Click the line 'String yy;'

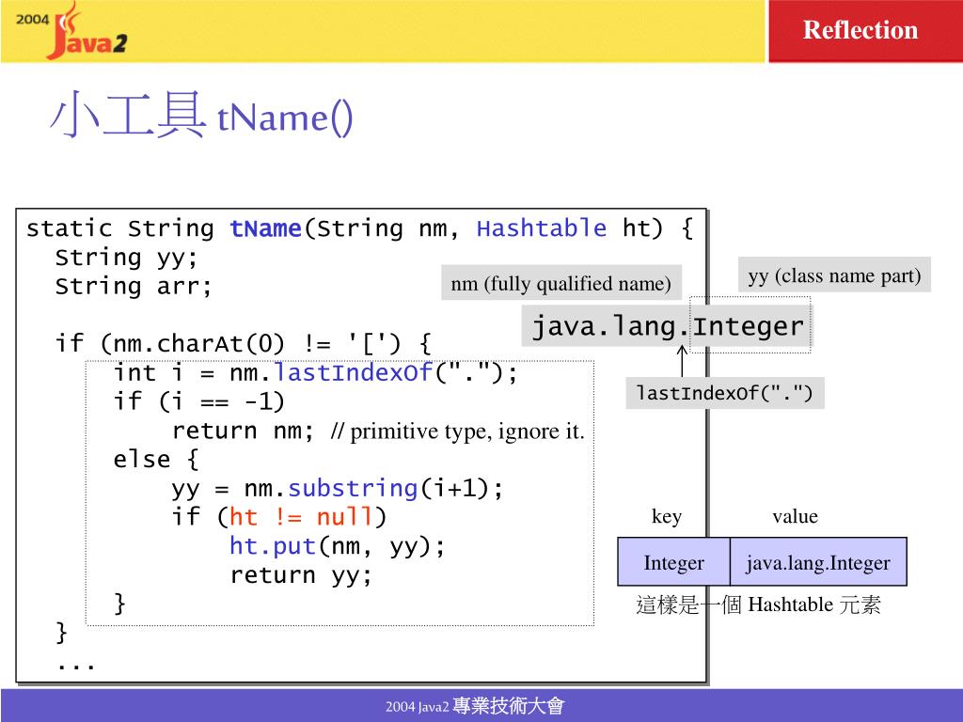click(x=127, y=258)
